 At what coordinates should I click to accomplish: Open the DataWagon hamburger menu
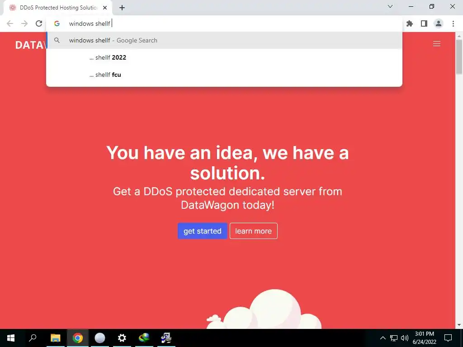pyautogui.click(x=437, y=44)
